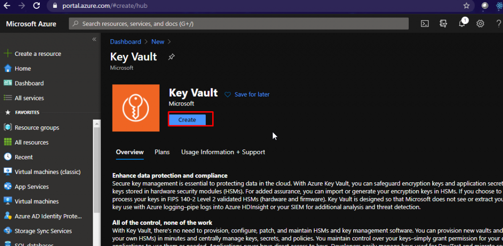The image size is (503, 246).
Task: Click the Resource groups cube icon
Action: pos(8,127)
